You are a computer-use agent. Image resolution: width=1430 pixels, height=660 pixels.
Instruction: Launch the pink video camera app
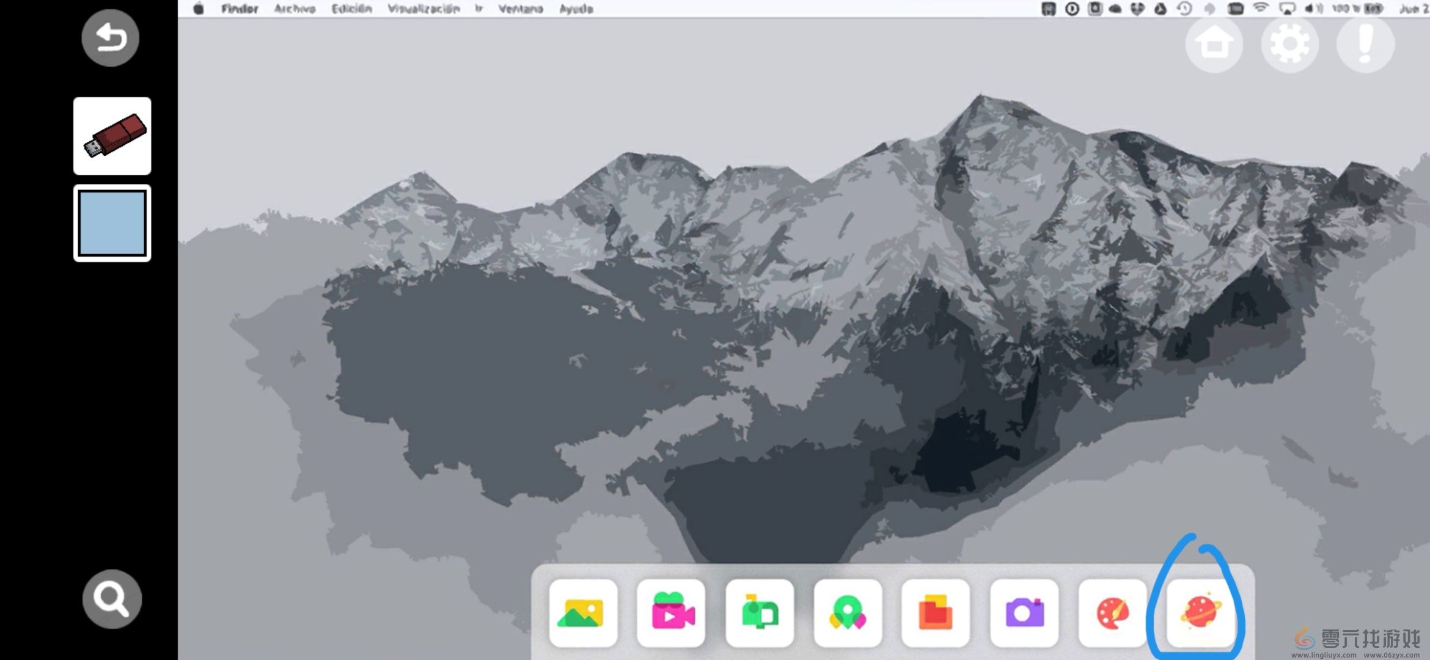click(671, 613)
